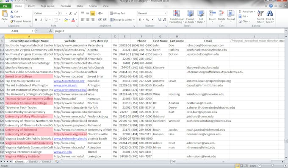
Task: Expand Font dialog launcher
Action: tap(77, 26)
